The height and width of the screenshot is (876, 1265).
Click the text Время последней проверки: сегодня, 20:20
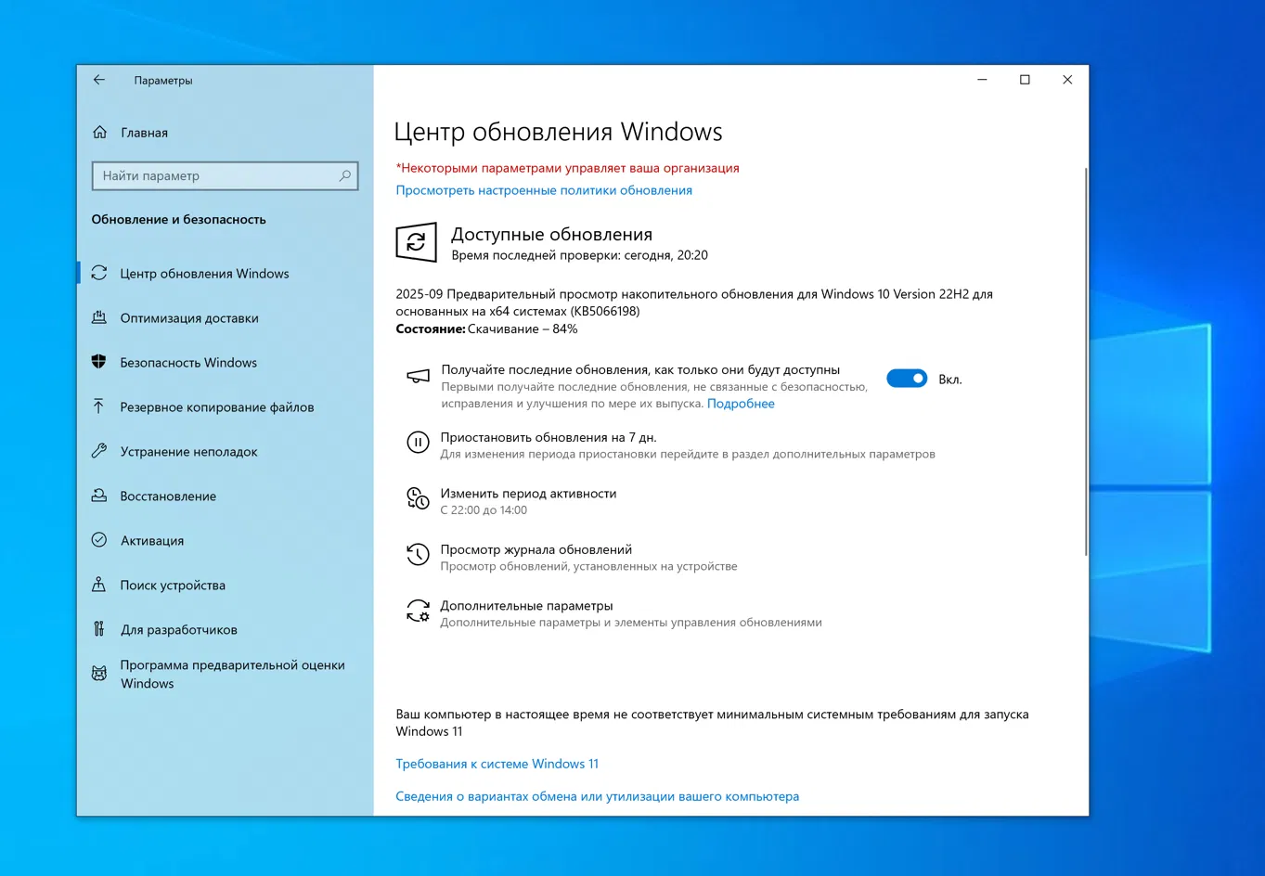coord(580,255)
